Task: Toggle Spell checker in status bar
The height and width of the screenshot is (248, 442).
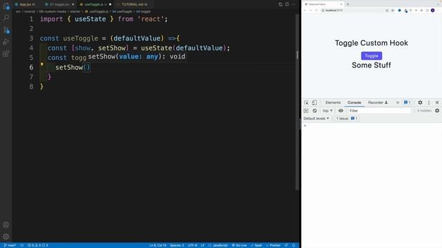Action: [256, 245]
